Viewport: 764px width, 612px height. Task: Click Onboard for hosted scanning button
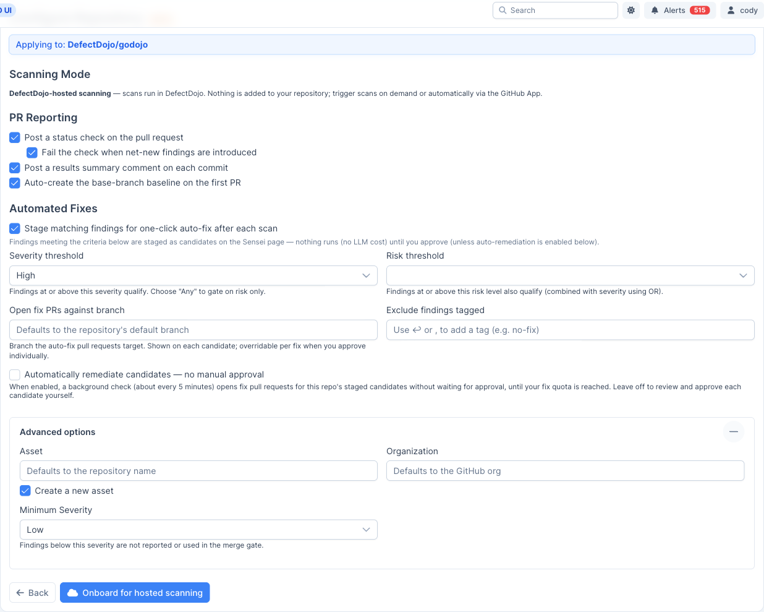(135, 592)
